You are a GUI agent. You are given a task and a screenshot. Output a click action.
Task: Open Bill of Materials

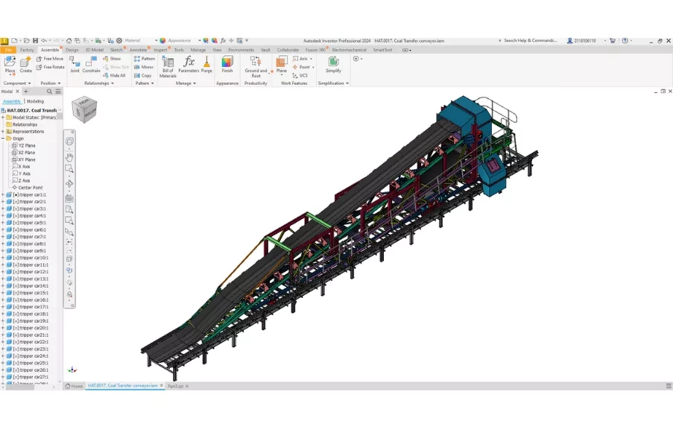[168, 66]
